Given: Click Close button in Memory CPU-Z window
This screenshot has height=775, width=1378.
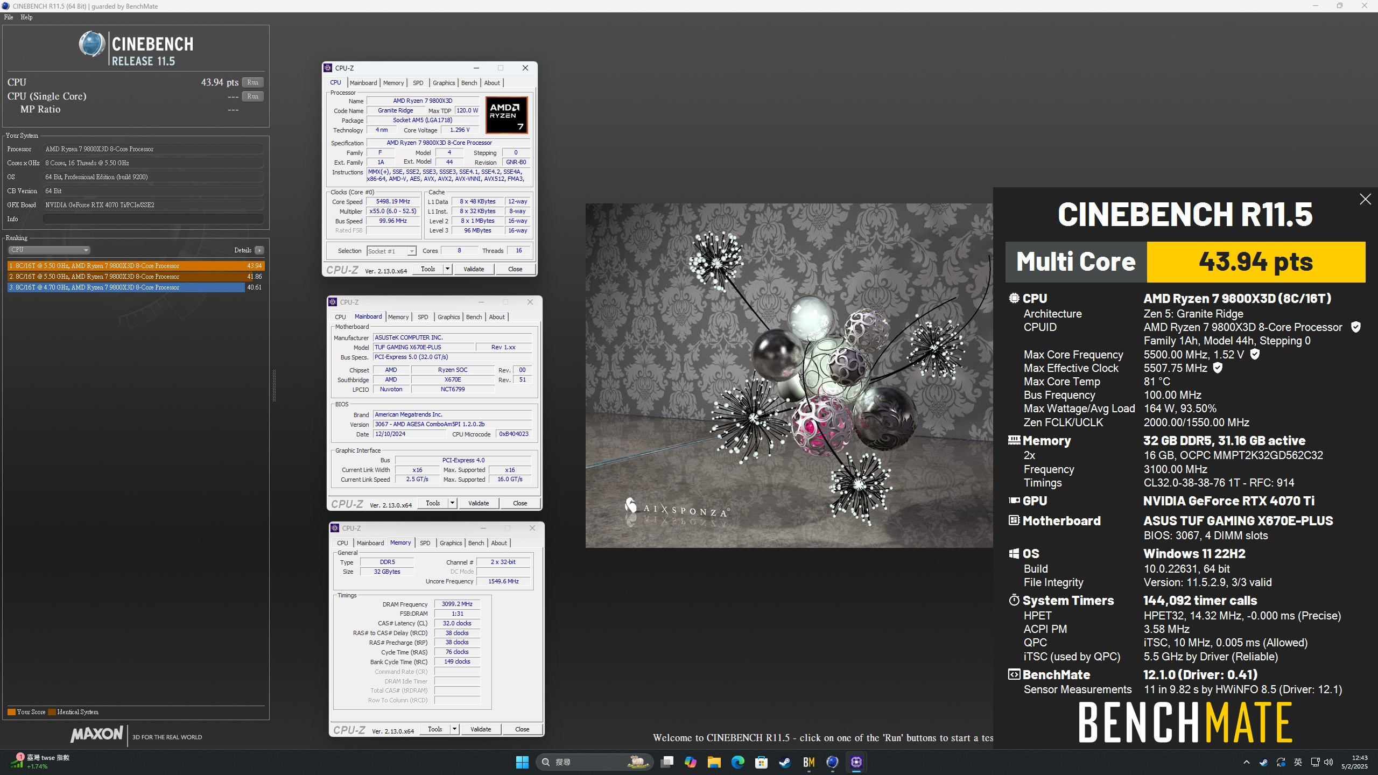Looking at the screenshot, I should (x=522, y=729).
